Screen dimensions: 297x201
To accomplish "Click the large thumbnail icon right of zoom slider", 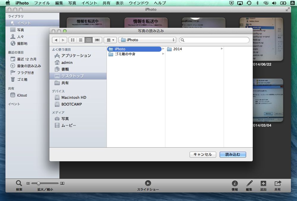I will point(62,183).
